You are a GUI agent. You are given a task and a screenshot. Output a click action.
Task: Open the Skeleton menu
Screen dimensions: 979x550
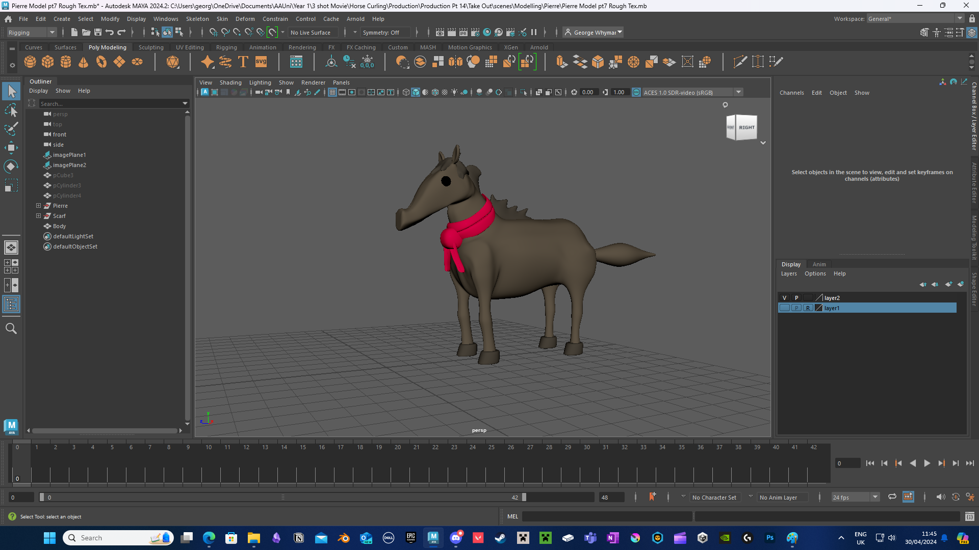tap(197, 19)
